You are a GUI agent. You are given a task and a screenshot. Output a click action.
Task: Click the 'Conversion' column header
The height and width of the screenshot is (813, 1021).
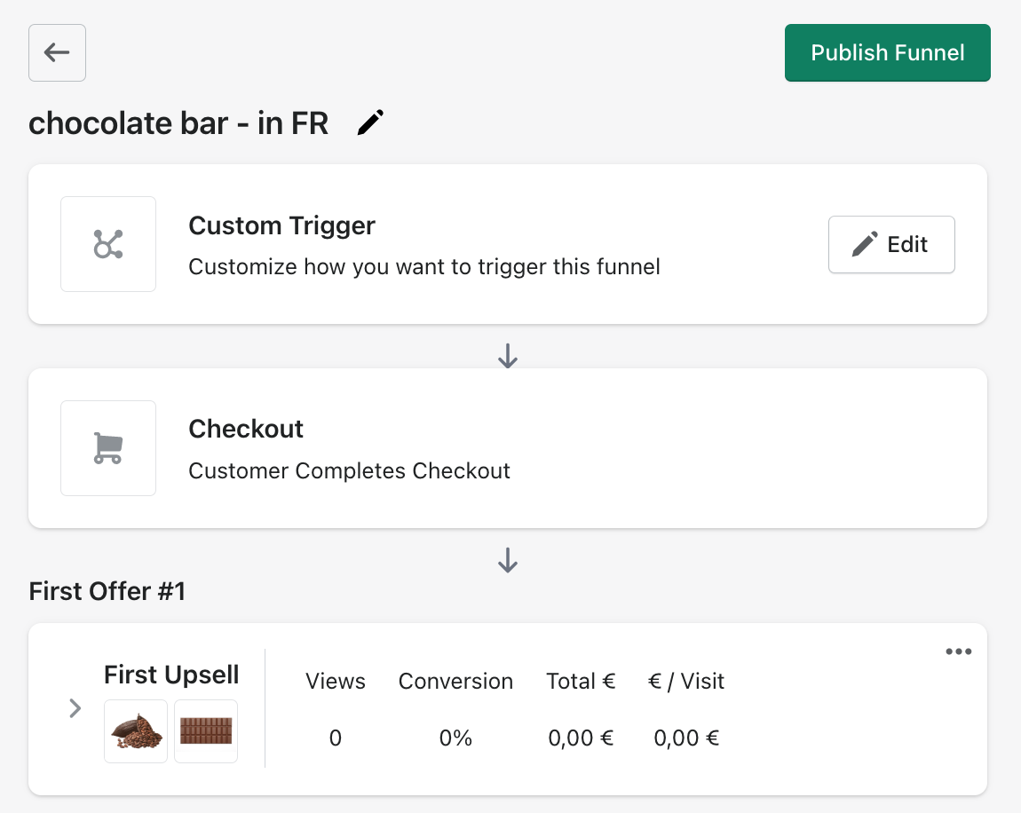pyautogui.click(x=455, y=681)
